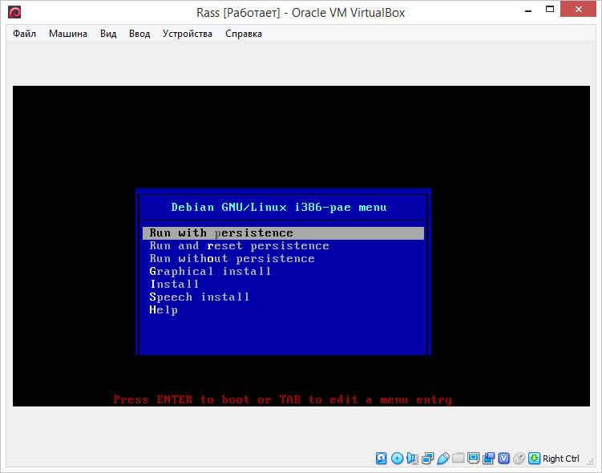Click the Press ENTER to boot hint text
Image resolution: width=602 pixels, height=473 pixels.
[x=283, y=400]
